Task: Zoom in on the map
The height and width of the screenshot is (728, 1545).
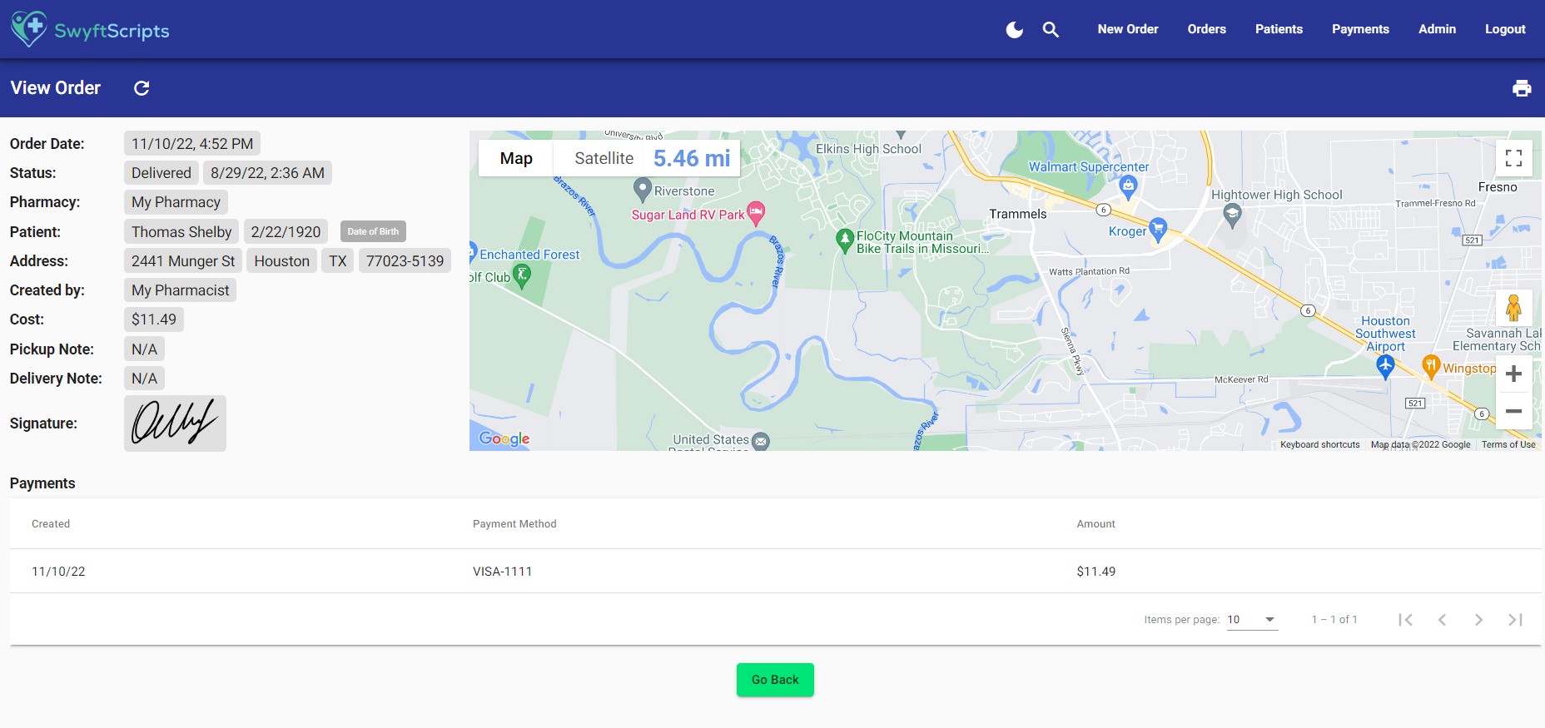Action: (x=1514, y=374)
